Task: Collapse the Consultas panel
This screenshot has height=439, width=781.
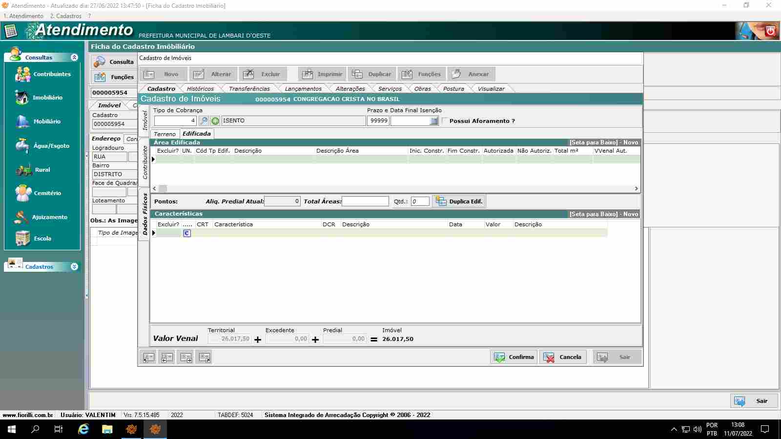Action: coord(74,58)
